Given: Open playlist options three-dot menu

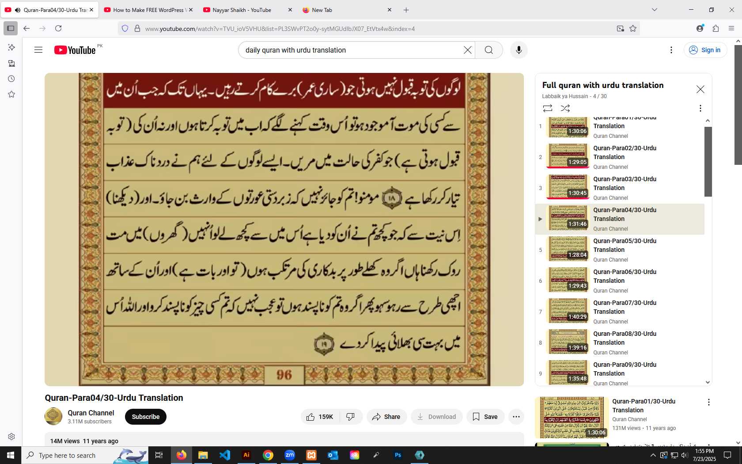Looking at the screenshot, I should (700, 108).
